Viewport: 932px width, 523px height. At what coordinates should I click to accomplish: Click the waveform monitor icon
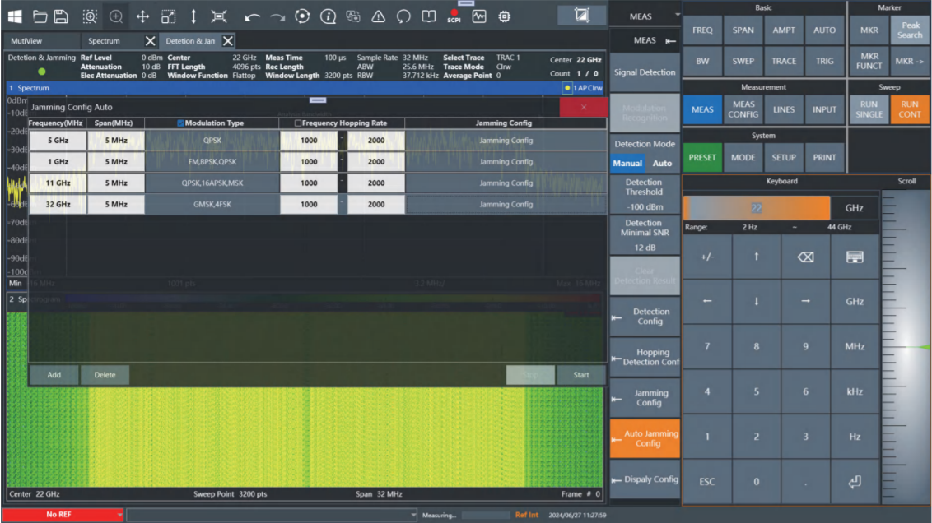point(479,16)
